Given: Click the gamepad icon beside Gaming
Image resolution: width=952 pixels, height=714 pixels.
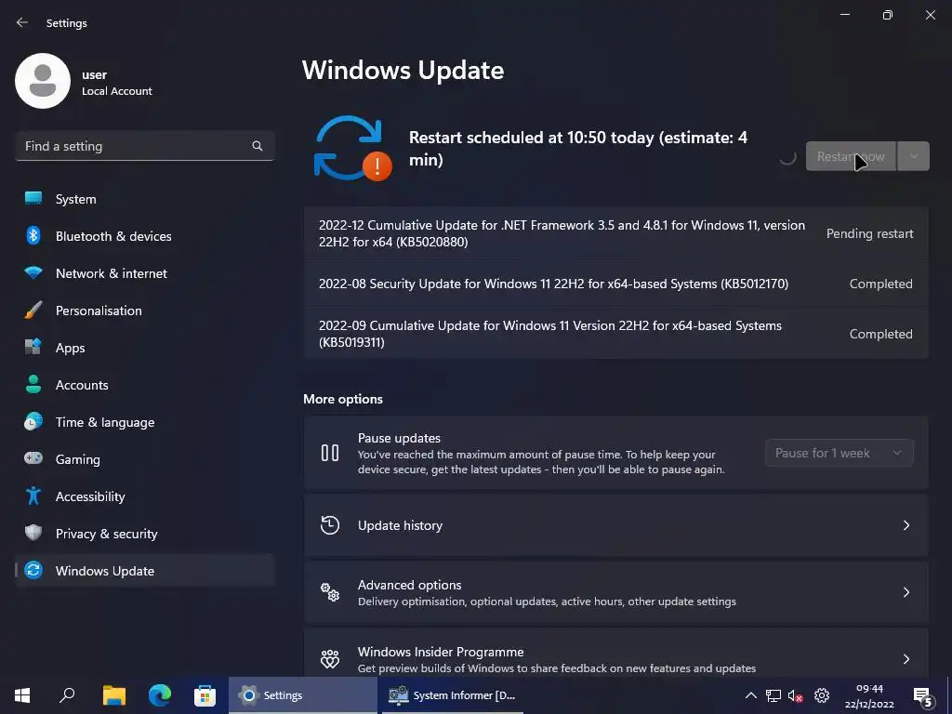Looking at the screenshot, I should 33,458.
